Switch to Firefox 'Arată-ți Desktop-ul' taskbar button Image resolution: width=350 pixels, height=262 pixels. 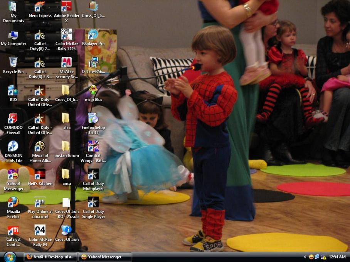(x=51, y=257)
